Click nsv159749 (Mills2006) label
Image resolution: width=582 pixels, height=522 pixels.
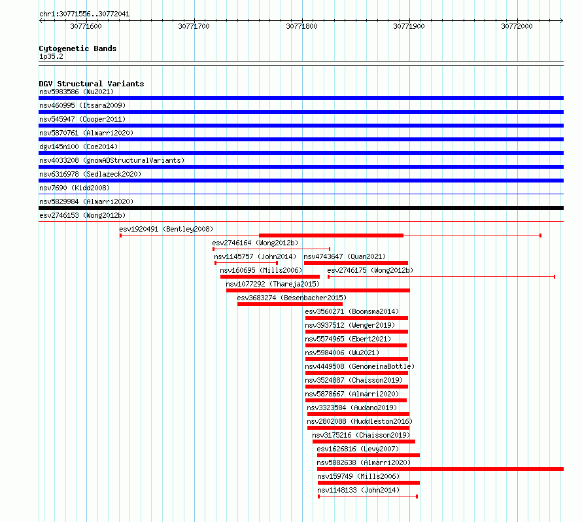(x=358, y=476)
